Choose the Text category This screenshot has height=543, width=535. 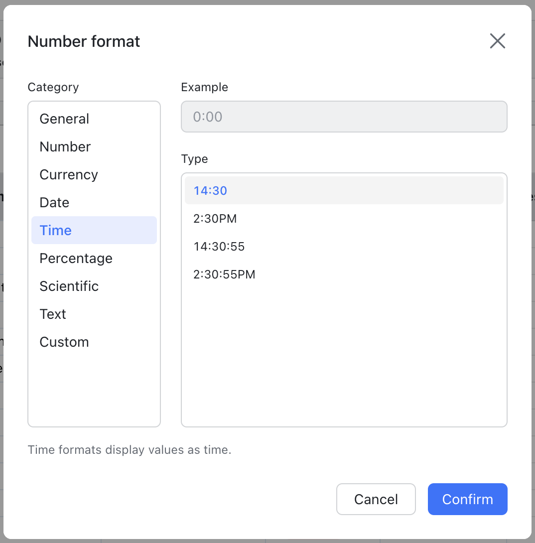pos(53,314)
